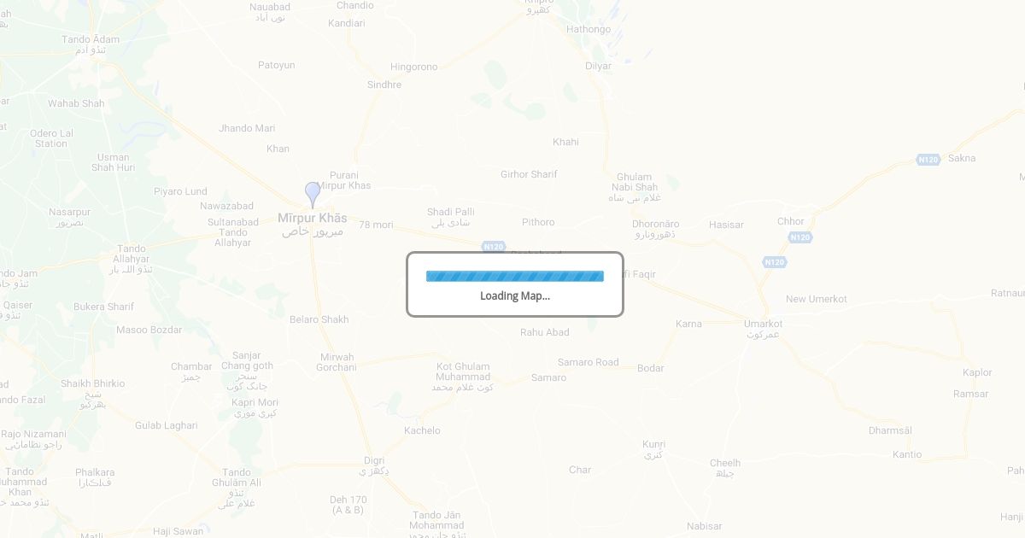Viewport: 1025px width, 538px height.
Task: Select the Pithoro place label
Action: click(x=538, y=222)
